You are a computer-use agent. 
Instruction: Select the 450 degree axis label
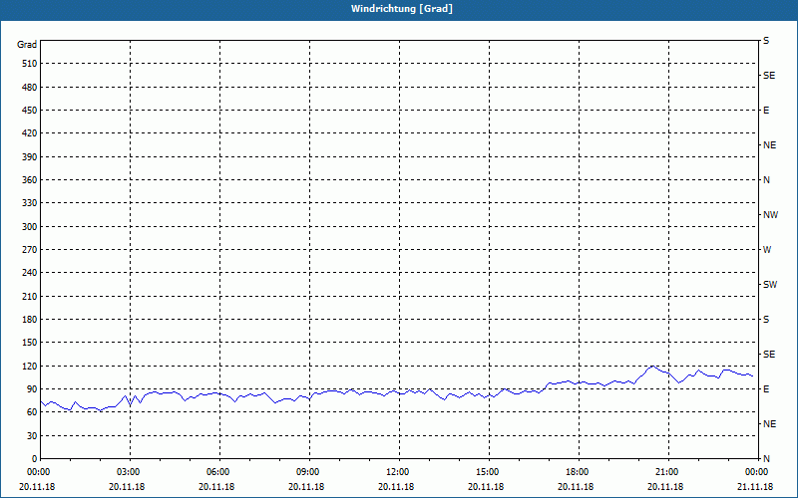point(30,111)
